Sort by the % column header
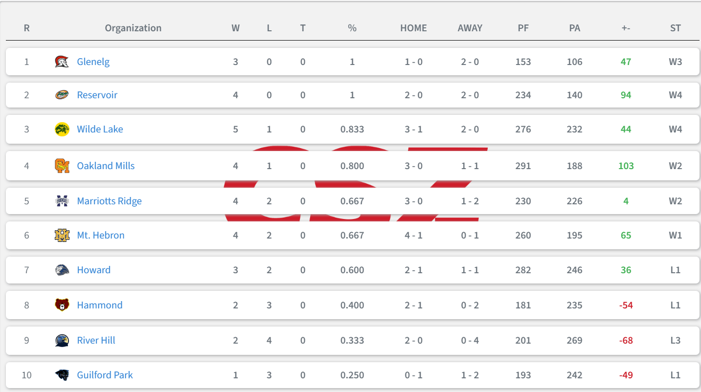Image resolution: width=701 pixels, height=392 pixels. click(x=352, y=28)
